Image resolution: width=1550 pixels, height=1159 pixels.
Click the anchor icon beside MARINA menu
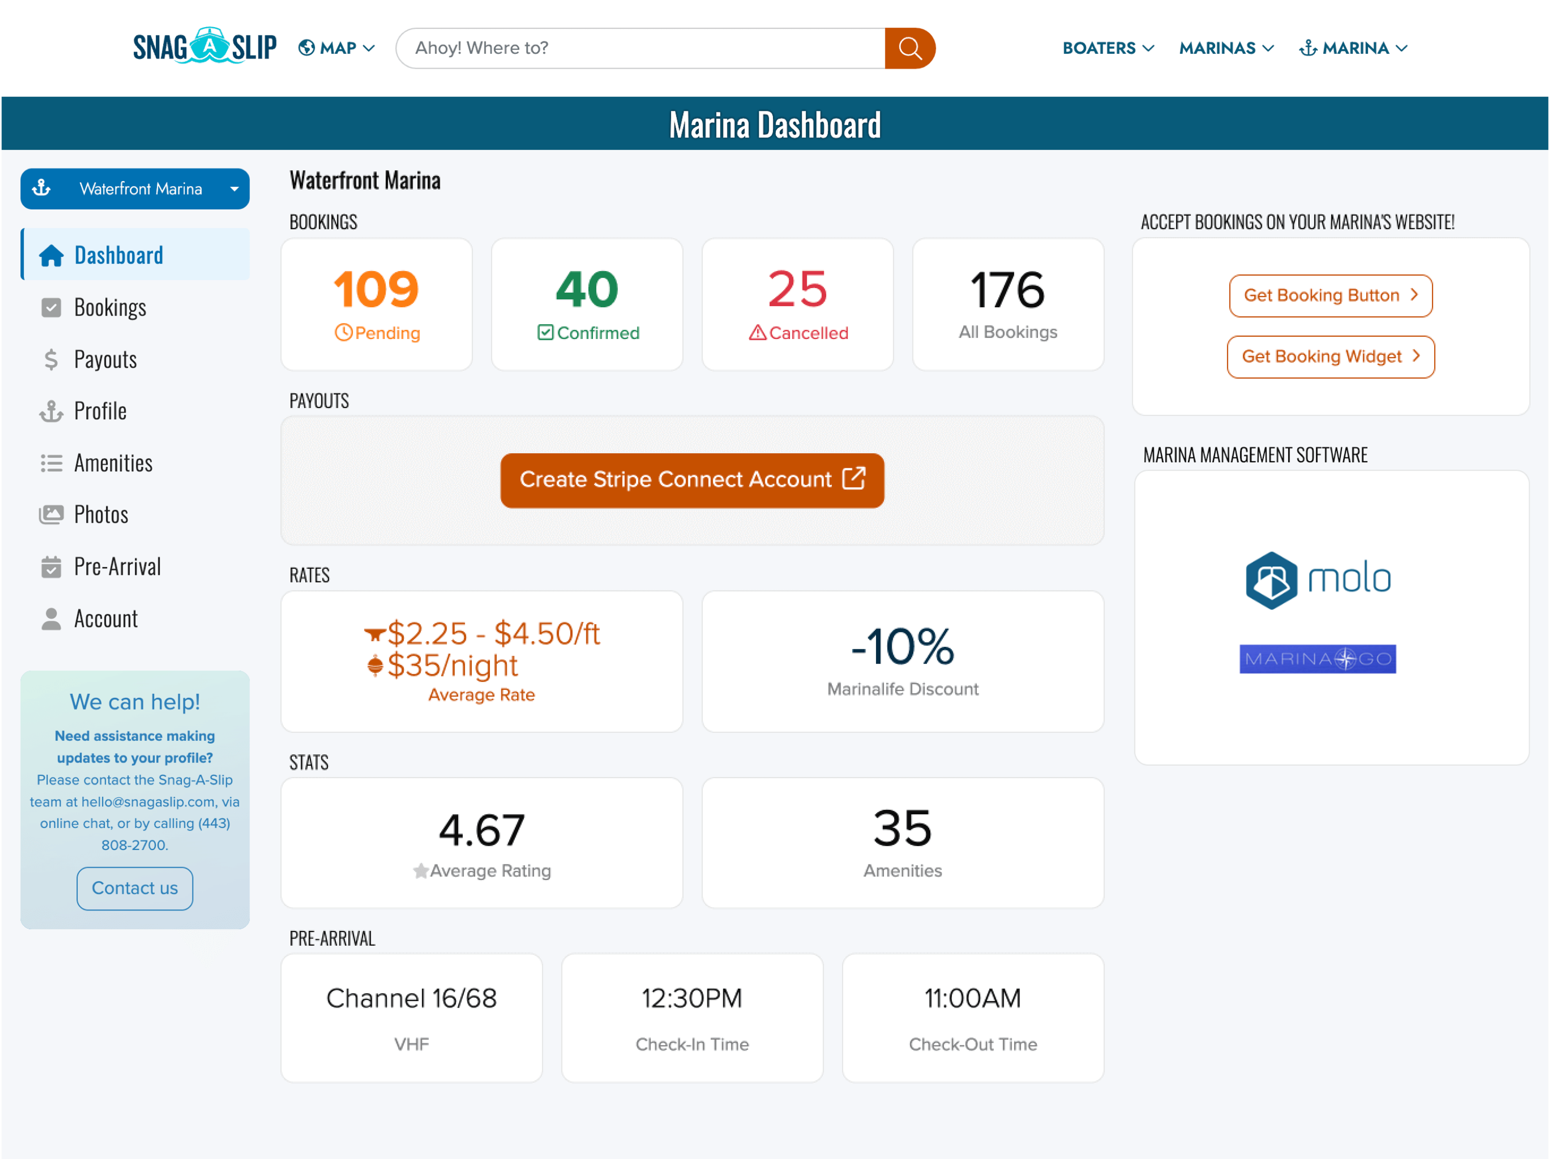click(1307, 48)
